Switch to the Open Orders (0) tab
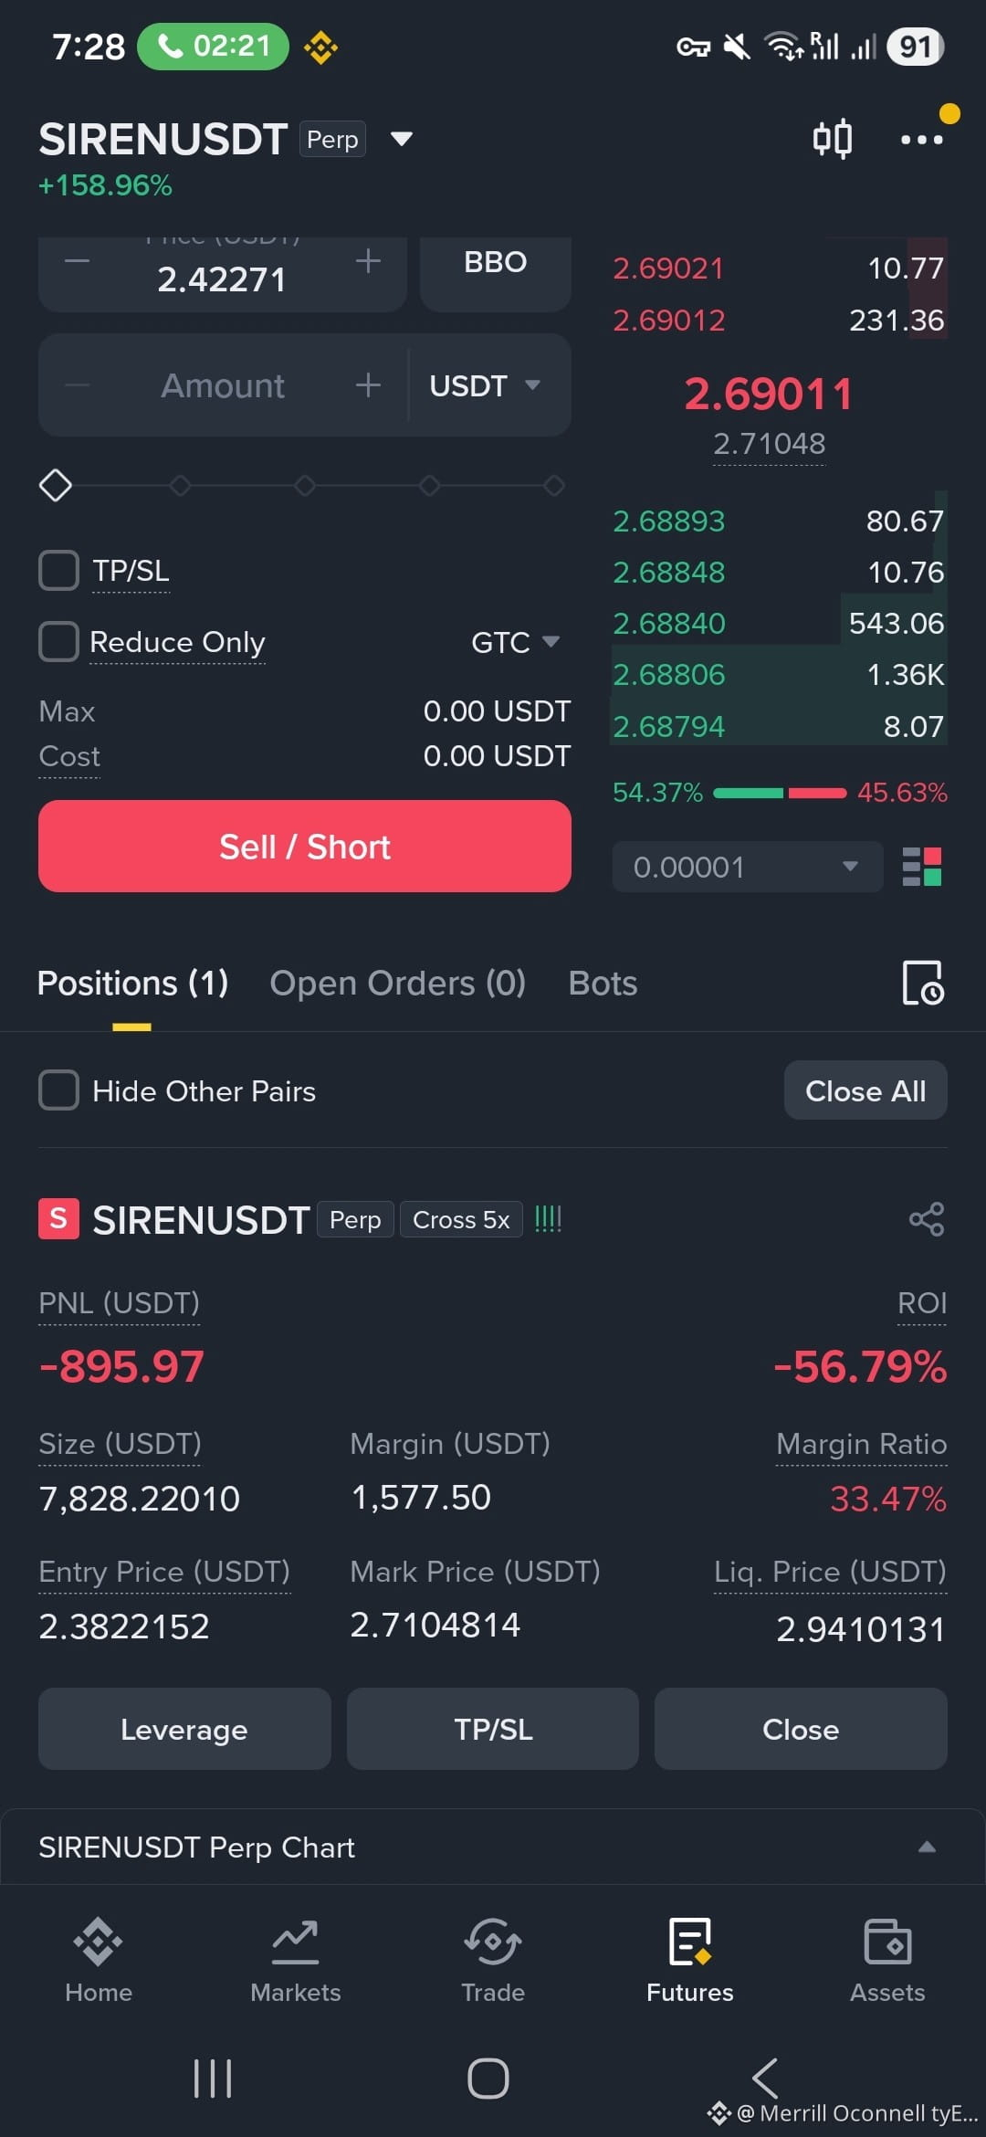The image size is (986, 2137). pos(398,984)
